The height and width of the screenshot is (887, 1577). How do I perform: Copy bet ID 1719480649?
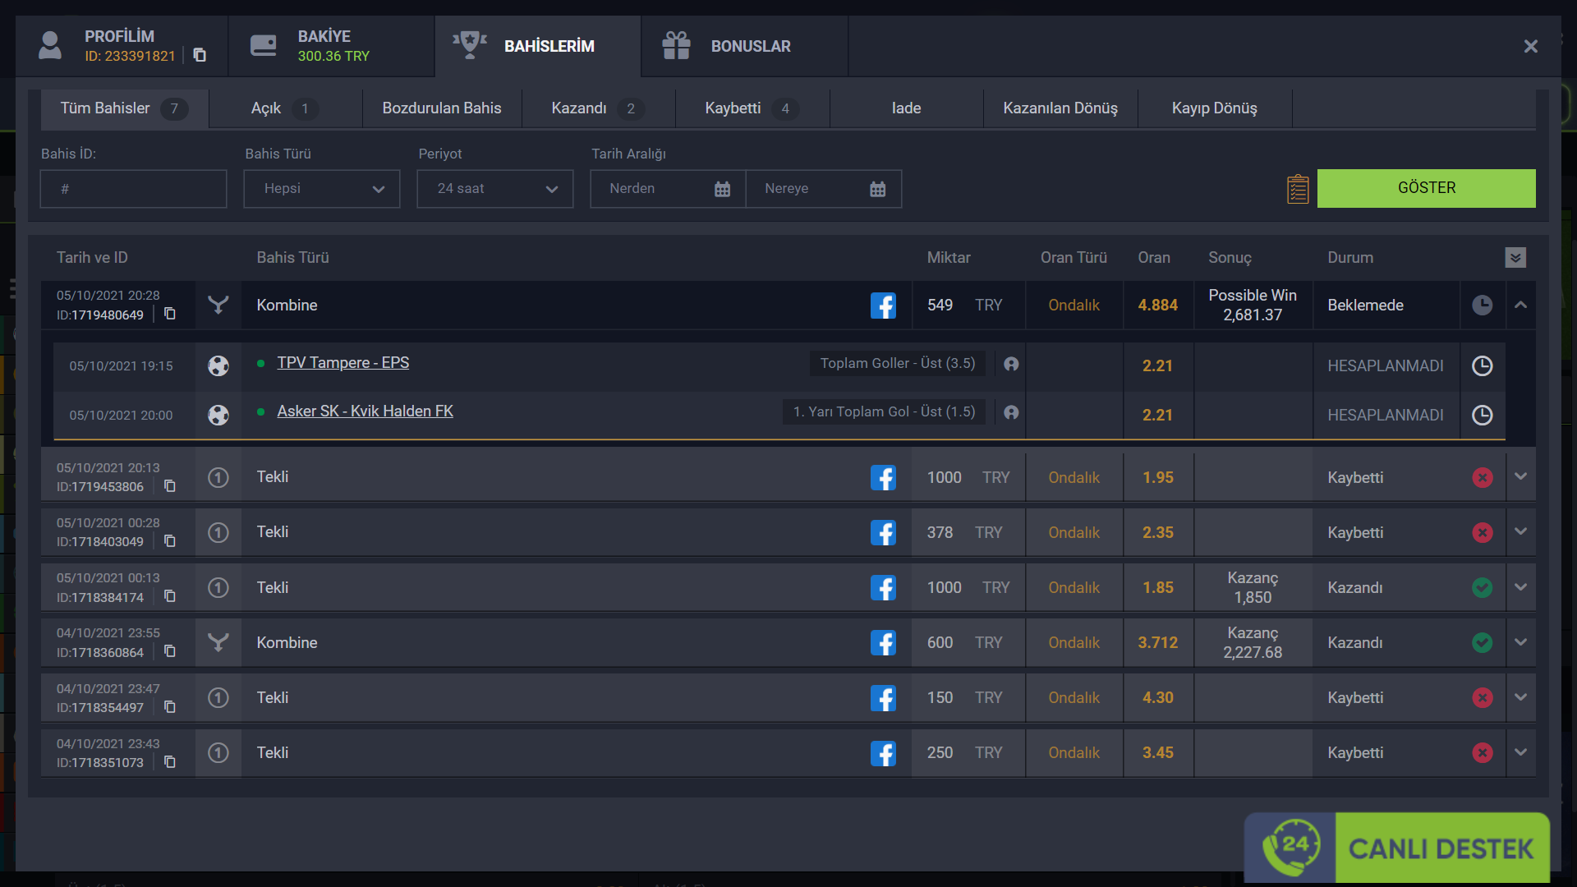pyautogui.click(x=170, y=314)
